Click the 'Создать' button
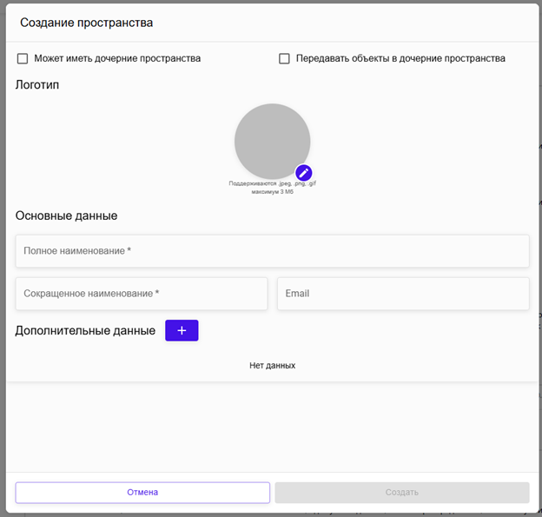 pyautogui.click(x=402, y=493)
